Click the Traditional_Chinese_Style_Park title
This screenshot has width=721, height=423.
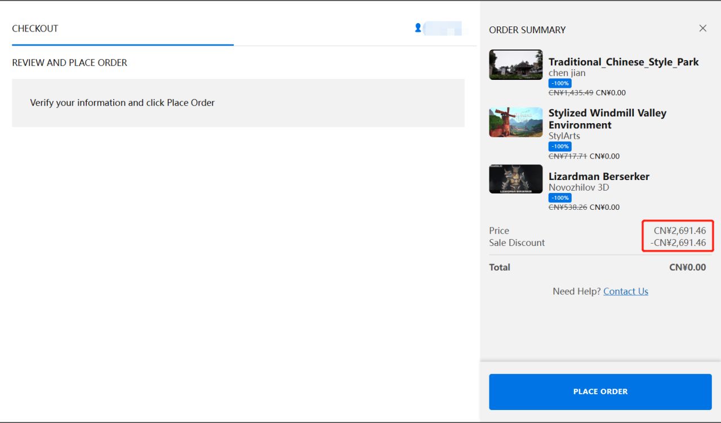coord(624,62)
